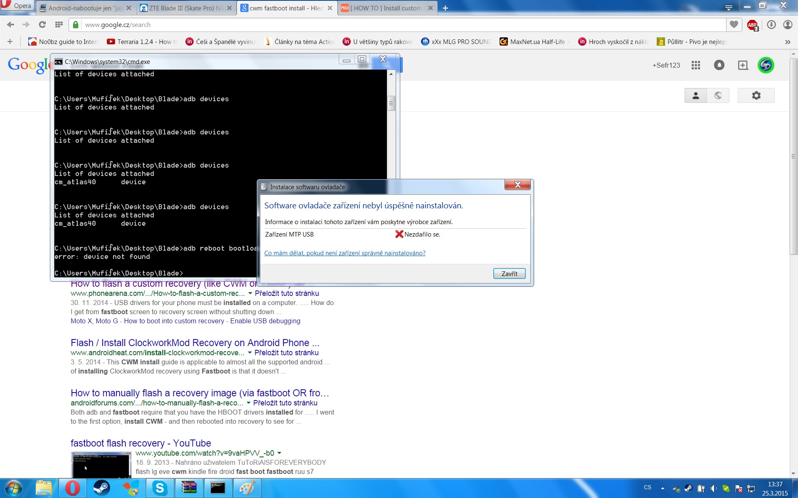Click the Zavřít button in driver dialog
Screen dimensions: 798x498
[509, 273]
